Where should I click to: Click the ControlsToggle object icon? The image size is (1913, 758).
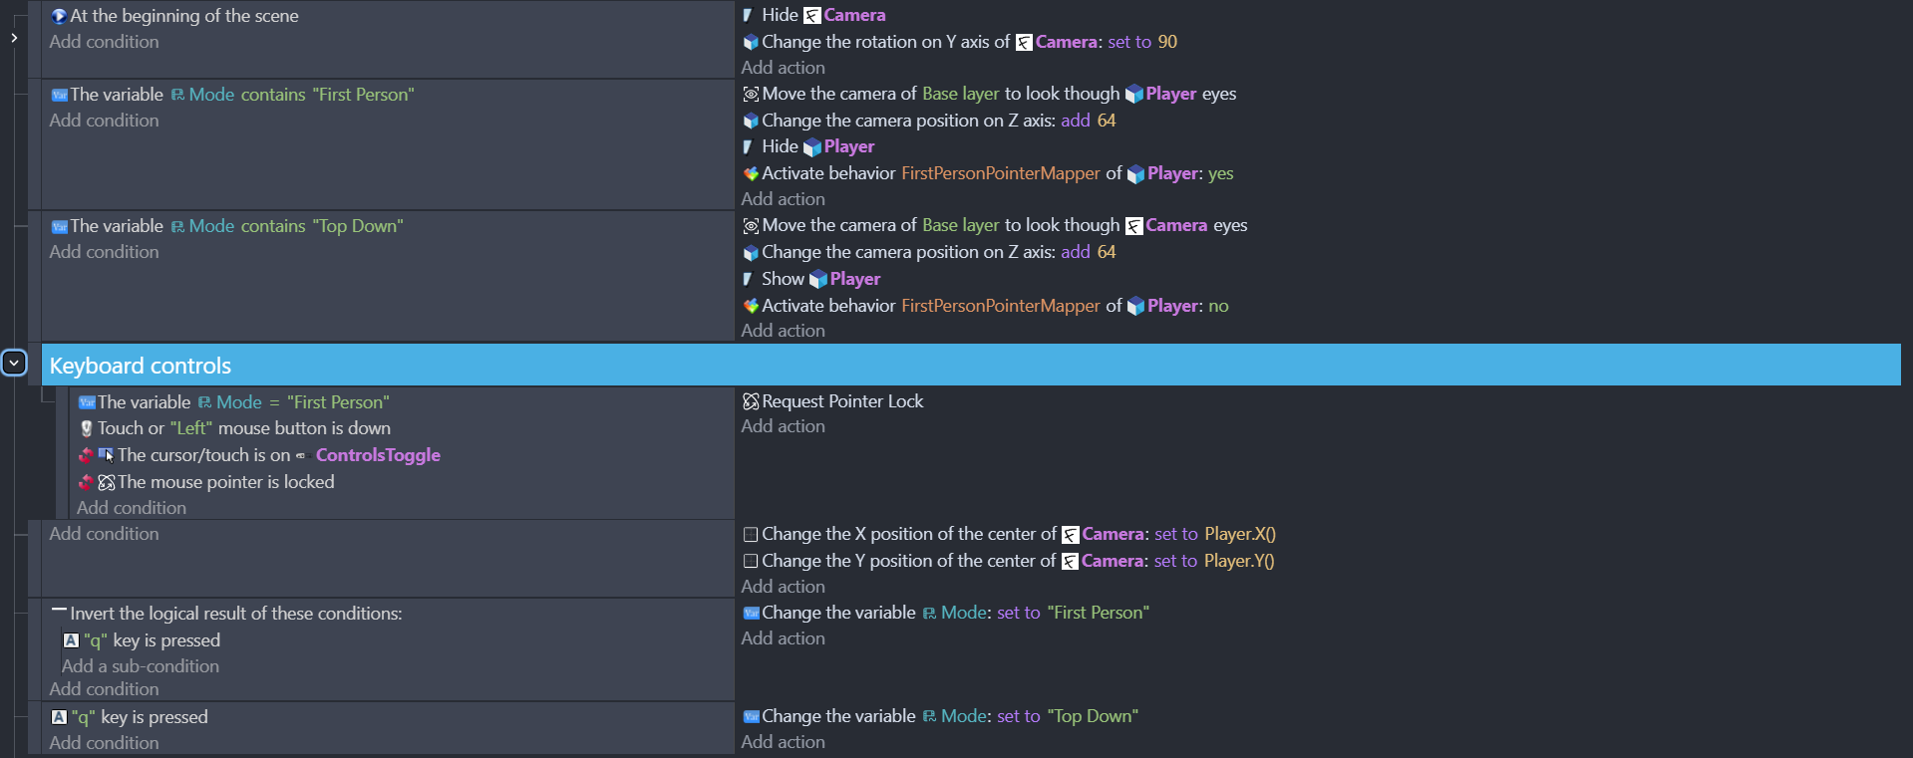coord(301,456)
